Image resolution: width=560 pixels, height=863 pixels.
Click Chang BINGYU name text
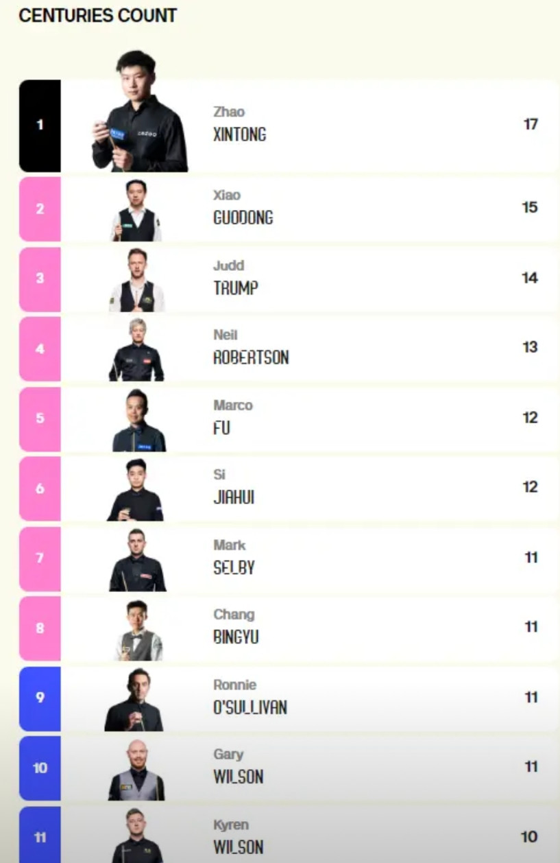click(236, 626)
